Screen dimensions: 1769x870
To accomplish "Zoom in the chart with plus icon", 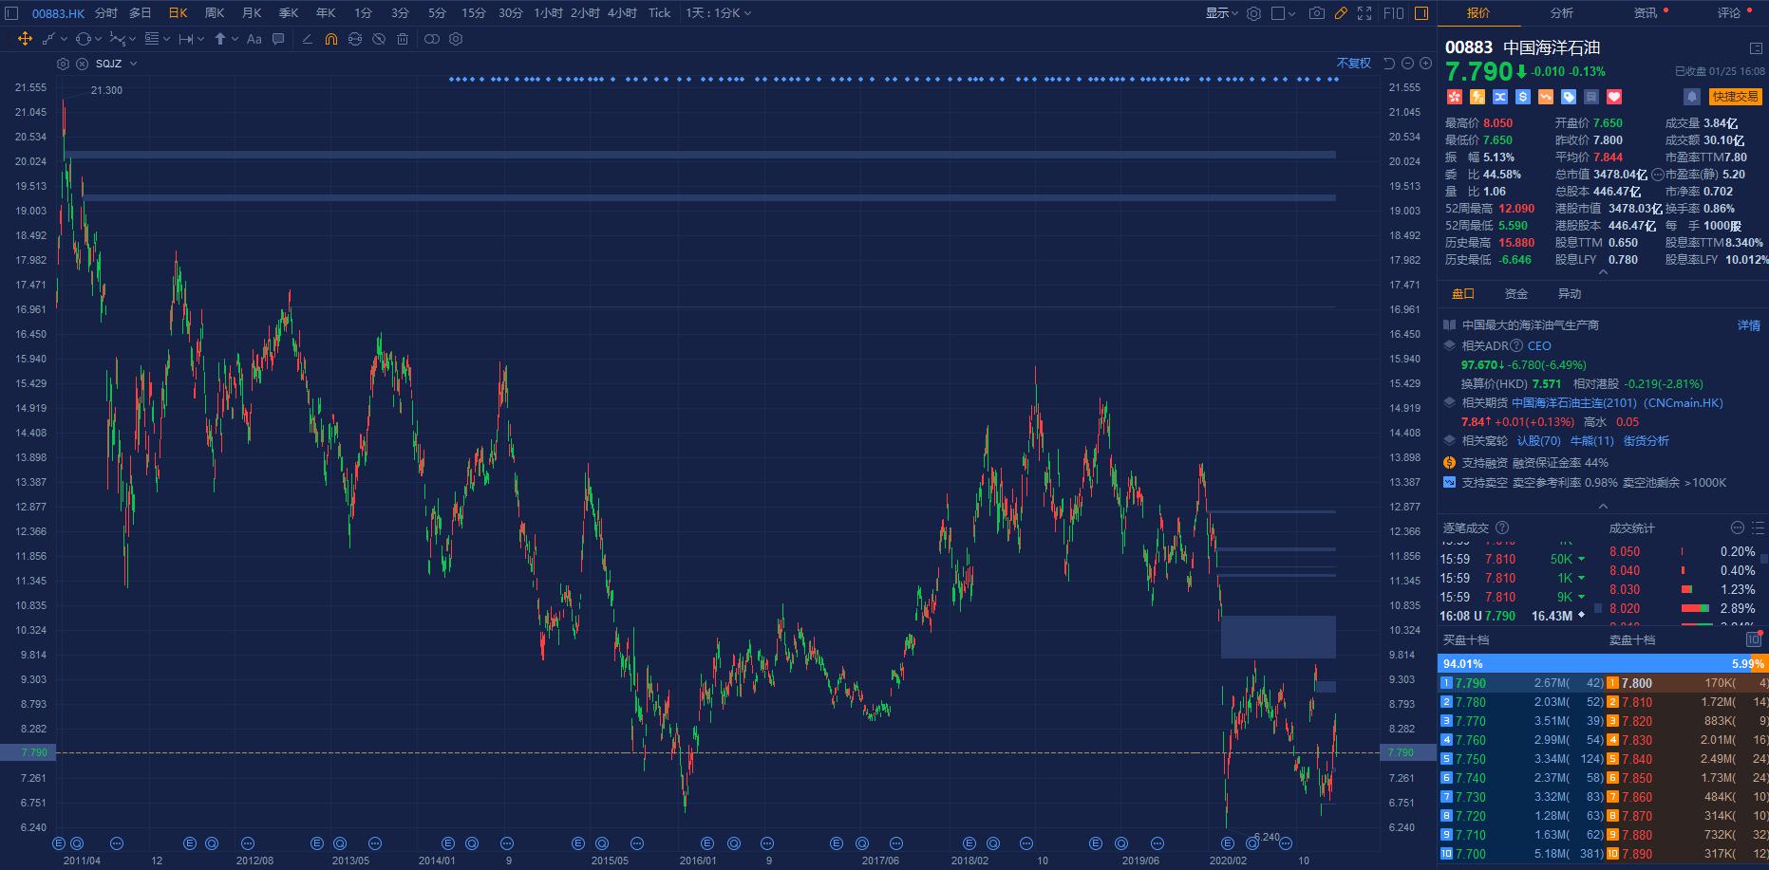I will [x=1425, y=64].
